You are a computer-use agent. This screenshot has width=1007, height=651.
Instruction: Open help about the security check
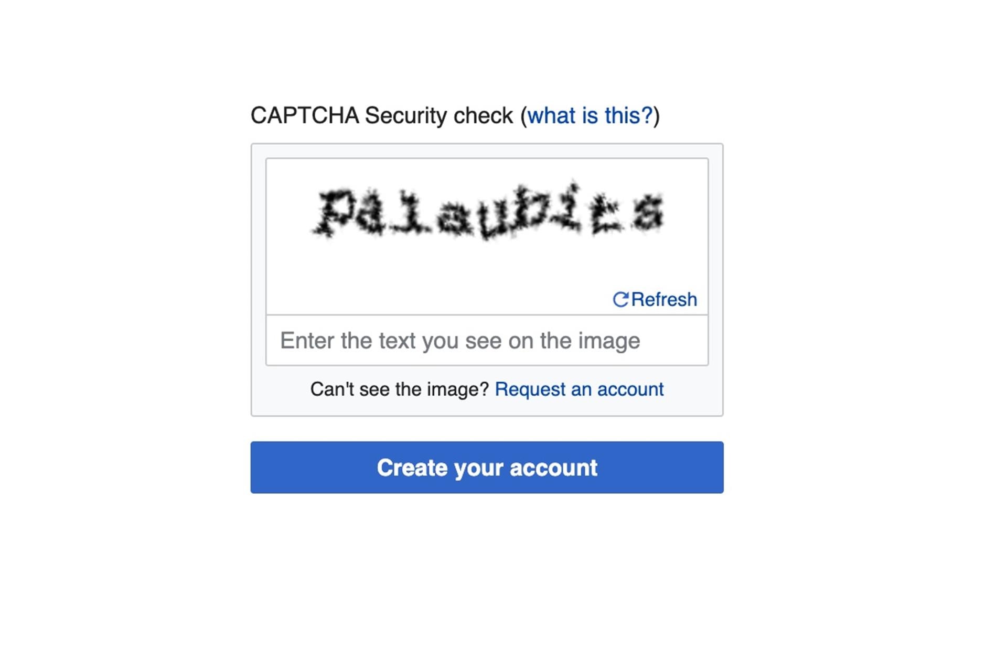coord(591,115)
